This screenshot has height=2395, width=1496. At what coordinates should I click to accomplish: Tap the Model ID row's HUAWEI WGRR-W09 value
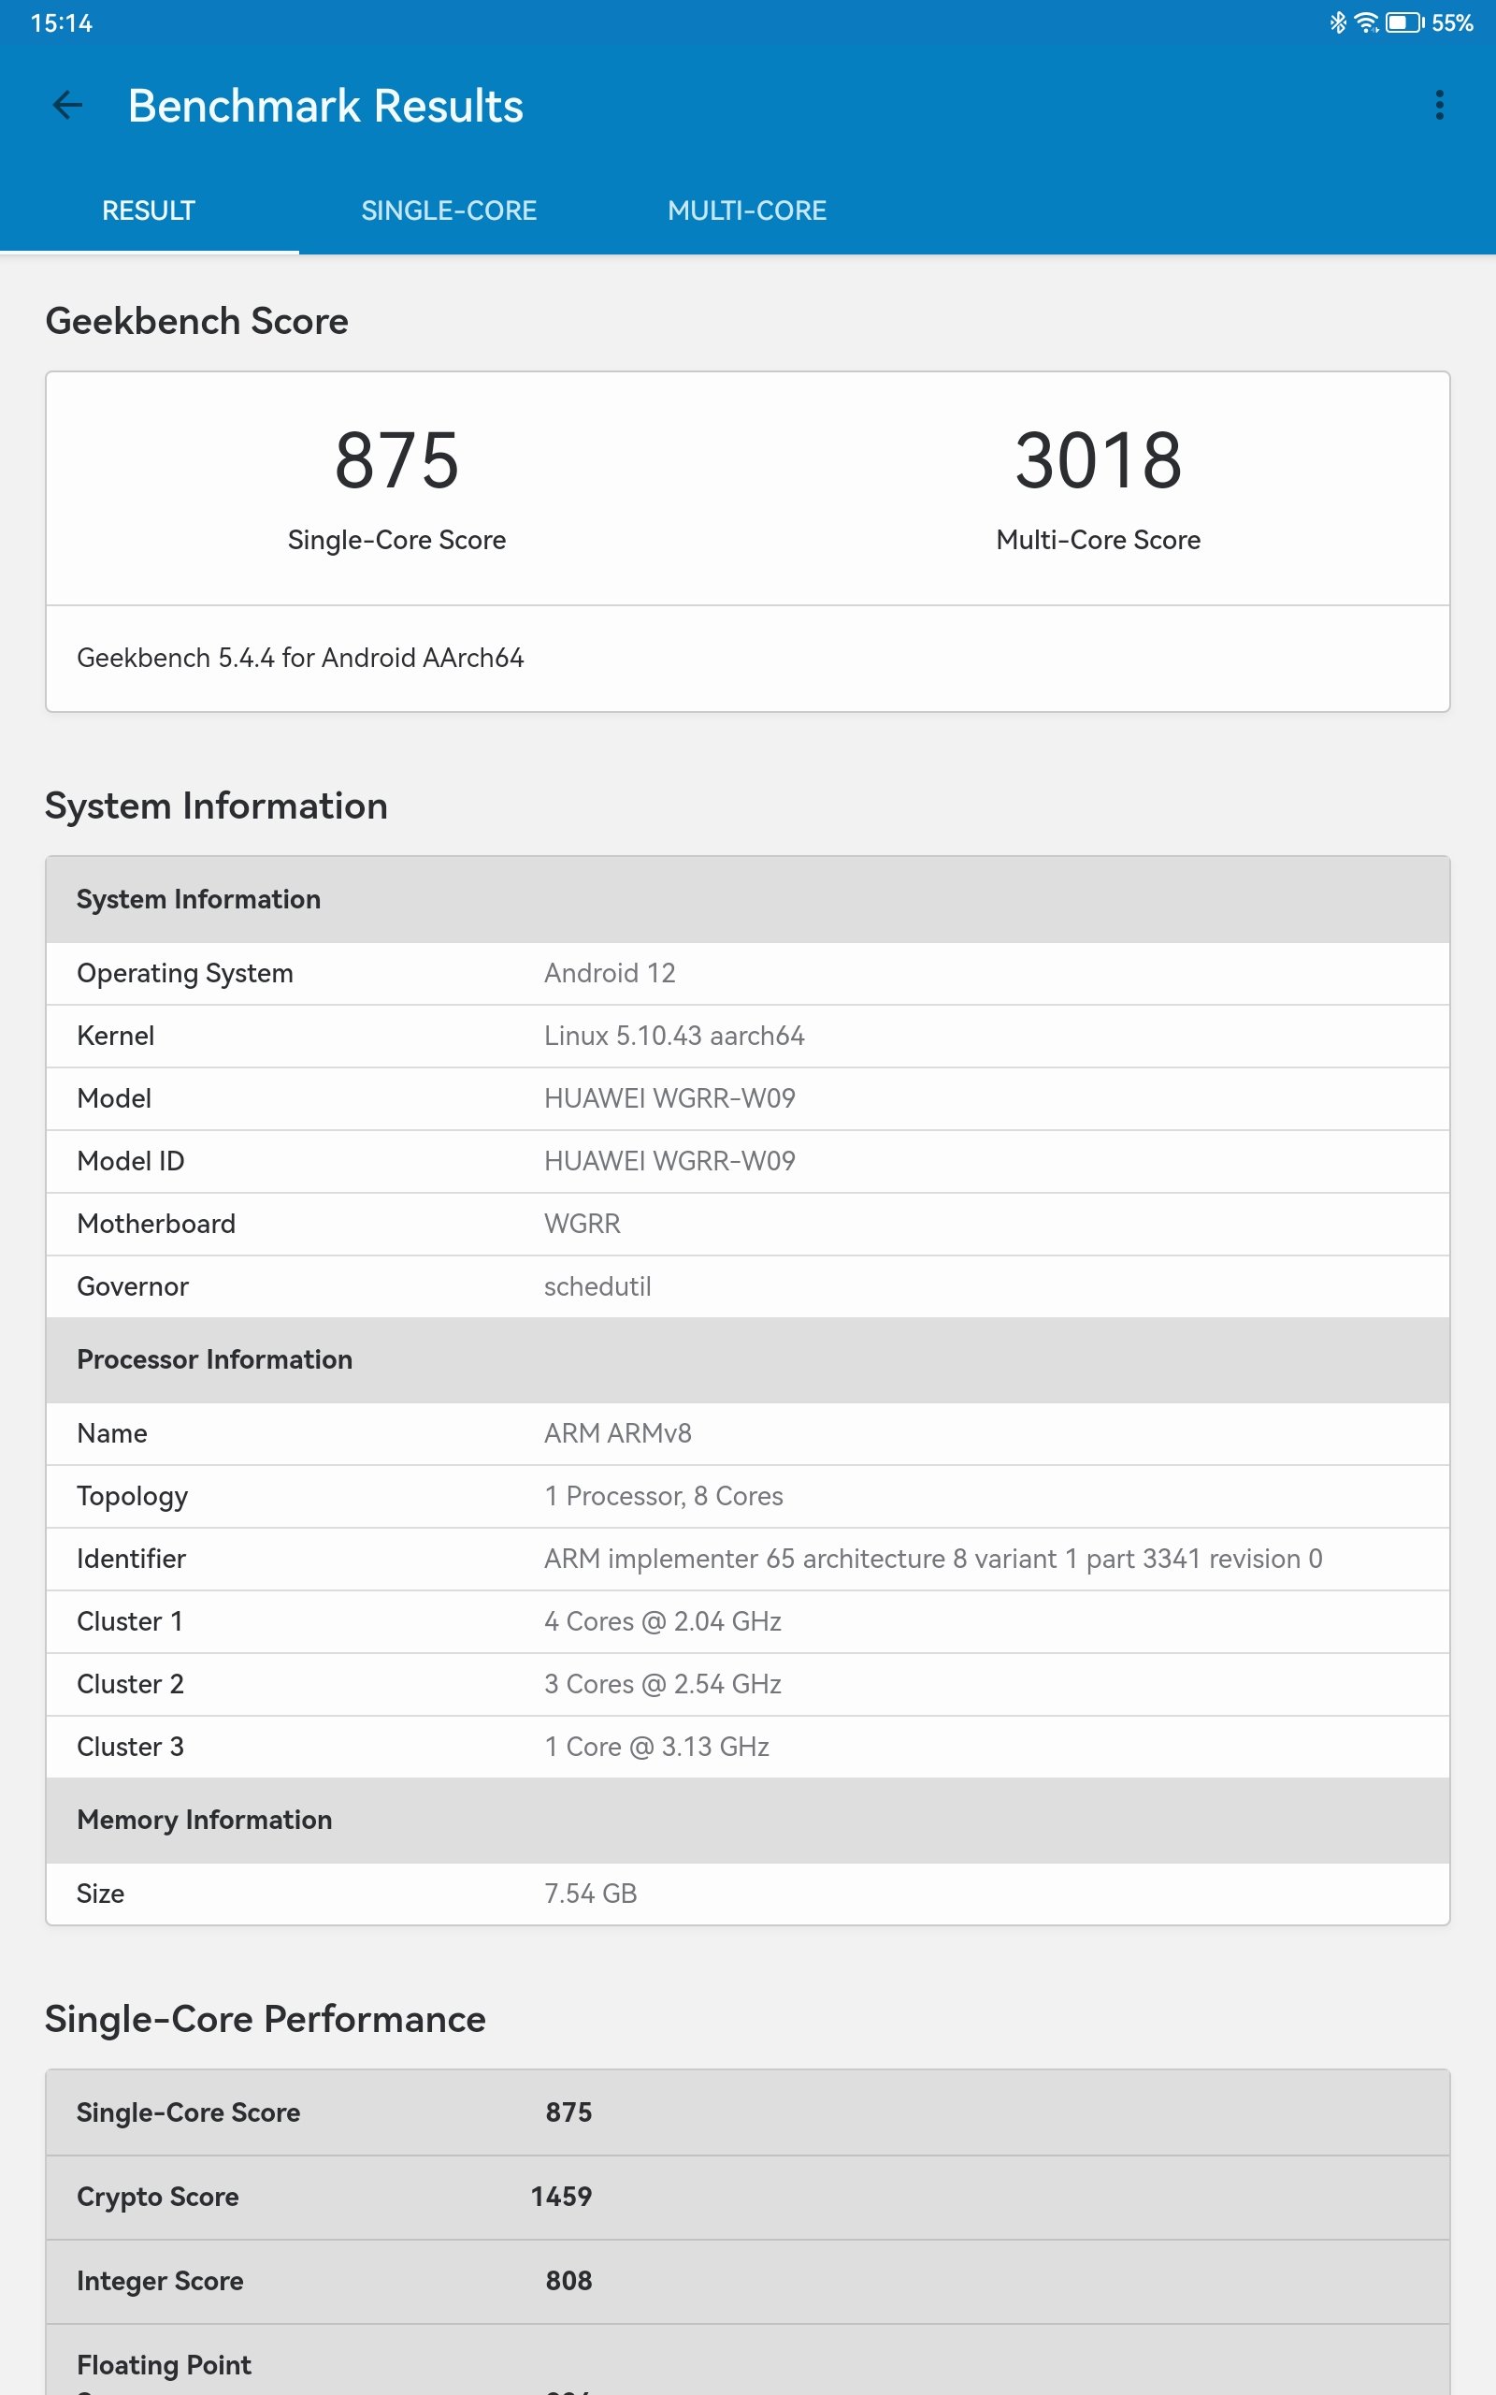(669, 1161)
